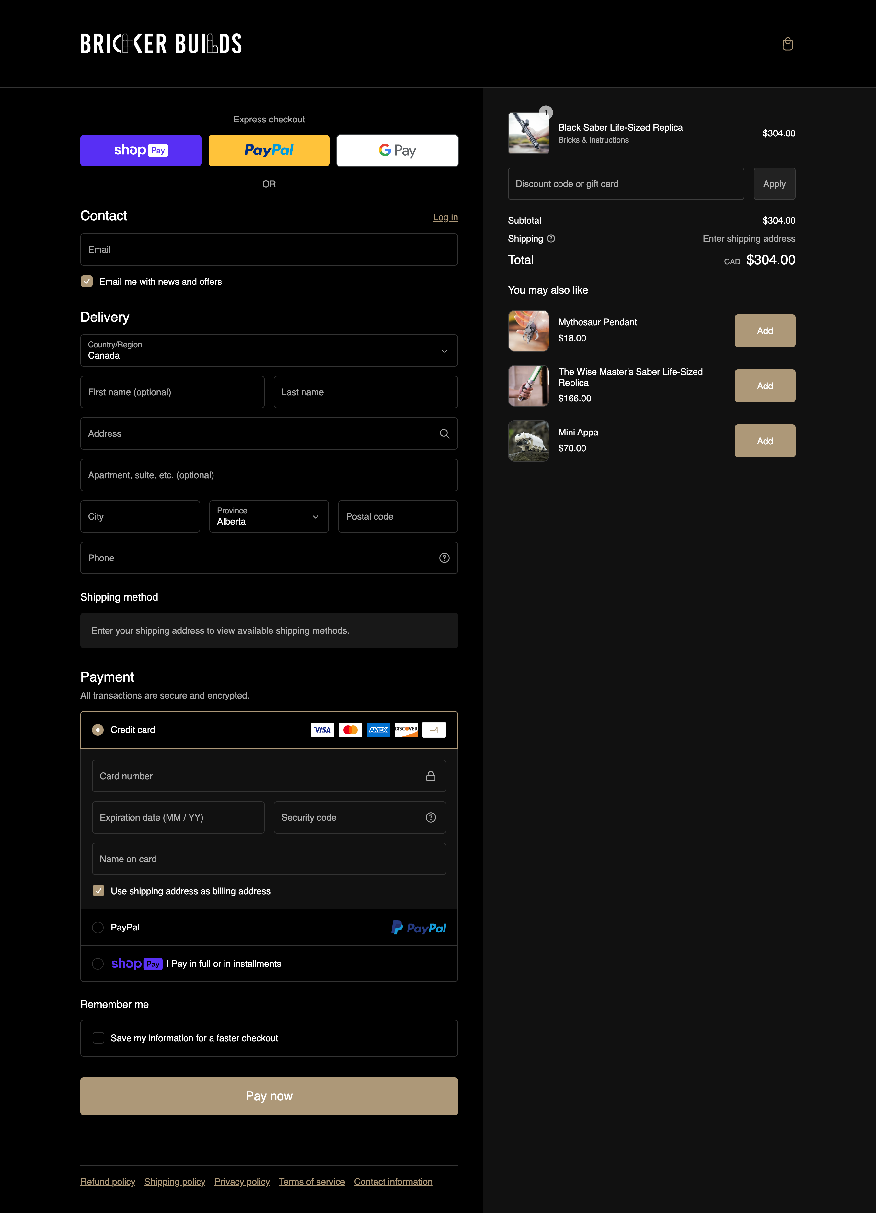Pay with Google Pay express checkout
Viewport: 876px width, 1213px height.
[398, 151]
